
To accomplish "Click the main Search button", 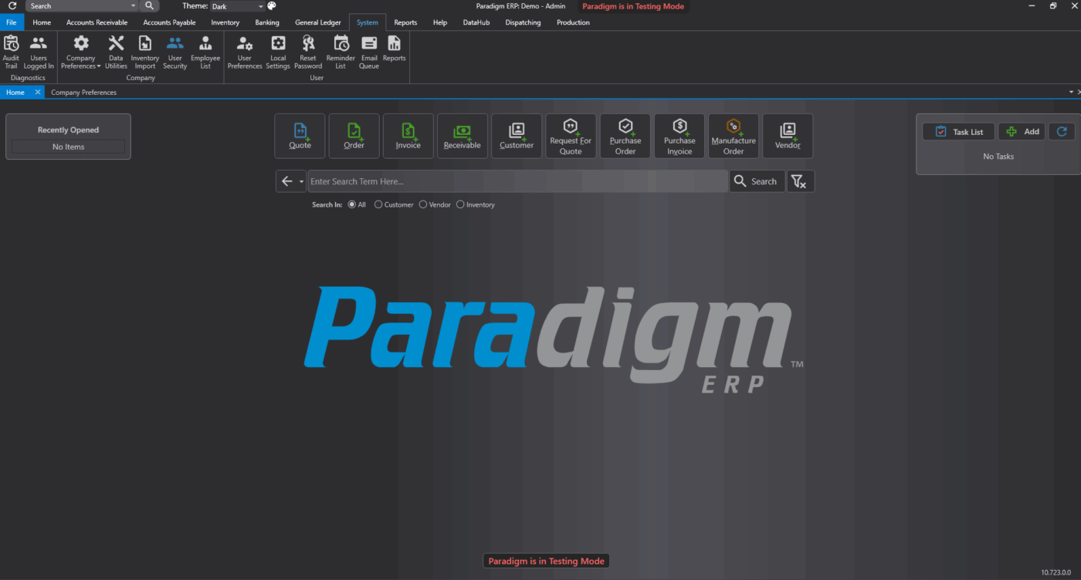I will (757, 181).
